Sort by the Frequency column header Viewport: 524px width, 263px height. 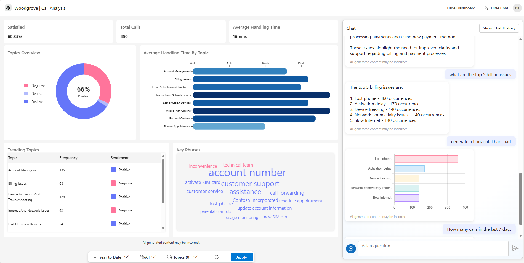tap(68, 158)
